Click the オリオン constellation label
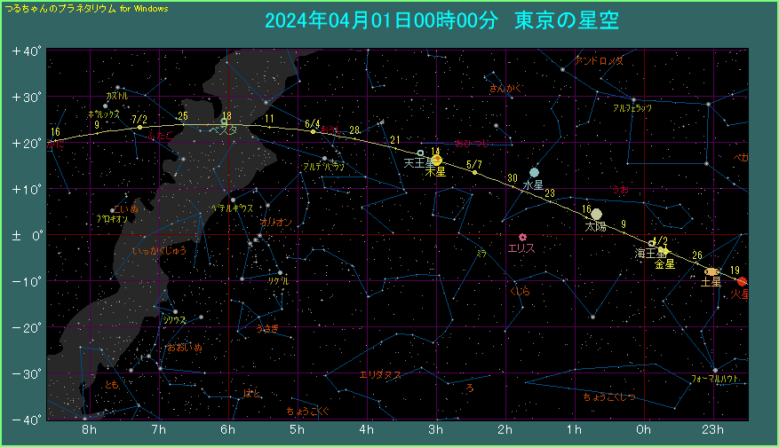The width and height of the screenshot is (779, 447). 276,223
